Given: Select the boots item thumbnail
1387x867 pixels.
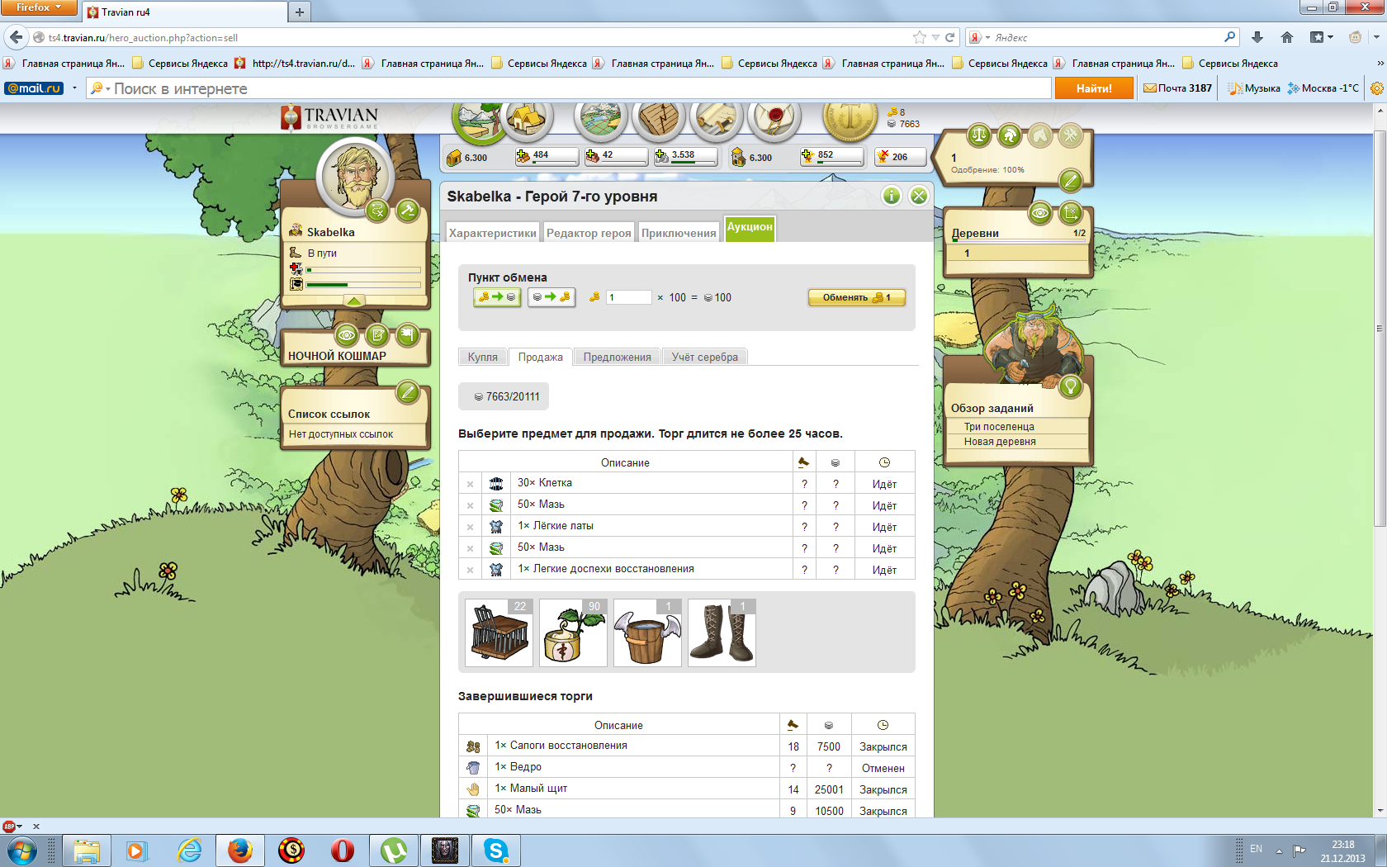Looking at the screenshot, I should point(722,632).
